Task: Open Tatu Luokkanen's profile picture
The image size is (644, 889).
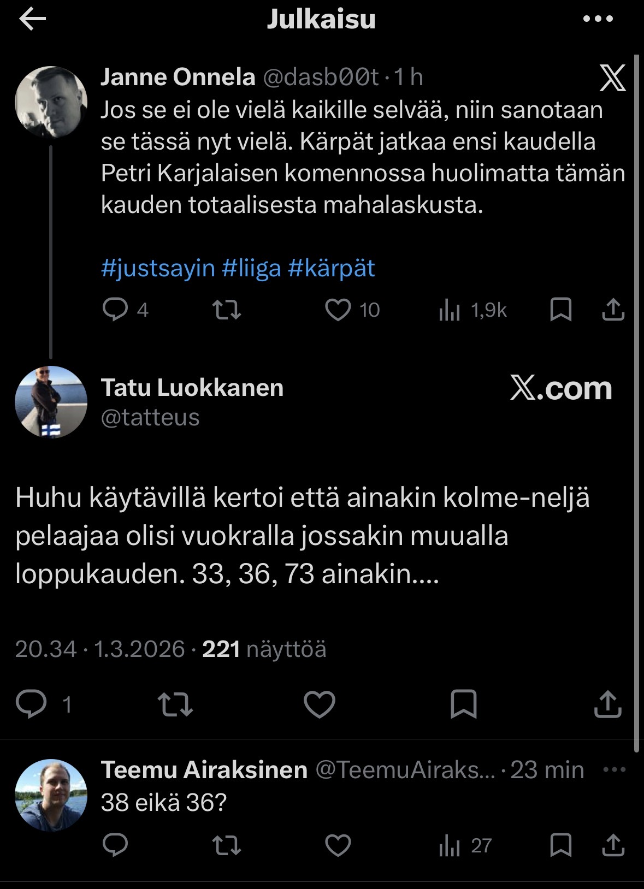Action: pyautogui.click(x=51, y=401)
